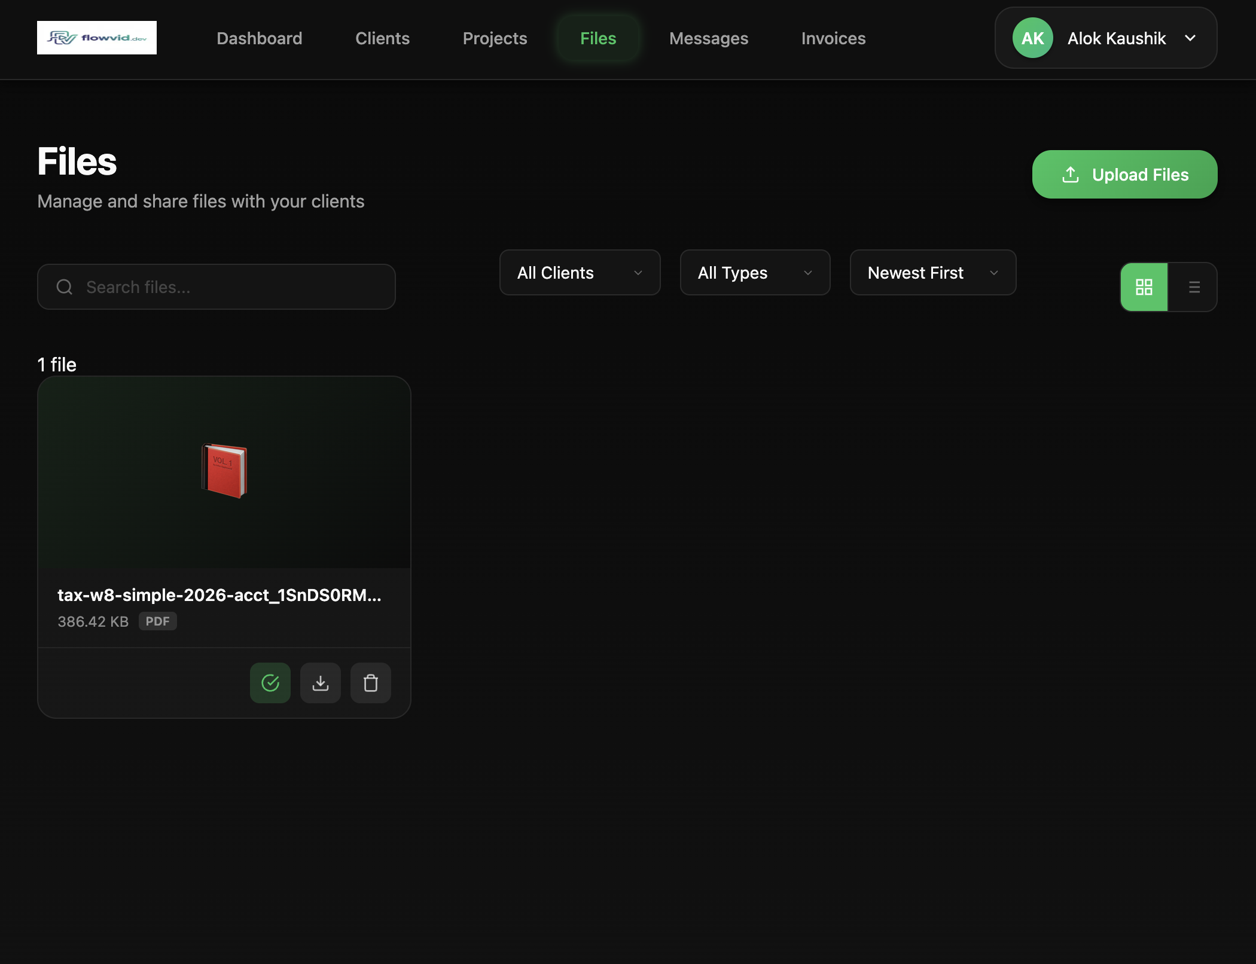Click the flowvid.dev logo
The height and width of the screenshot is (964, 1256).
(x=96, y=37)
